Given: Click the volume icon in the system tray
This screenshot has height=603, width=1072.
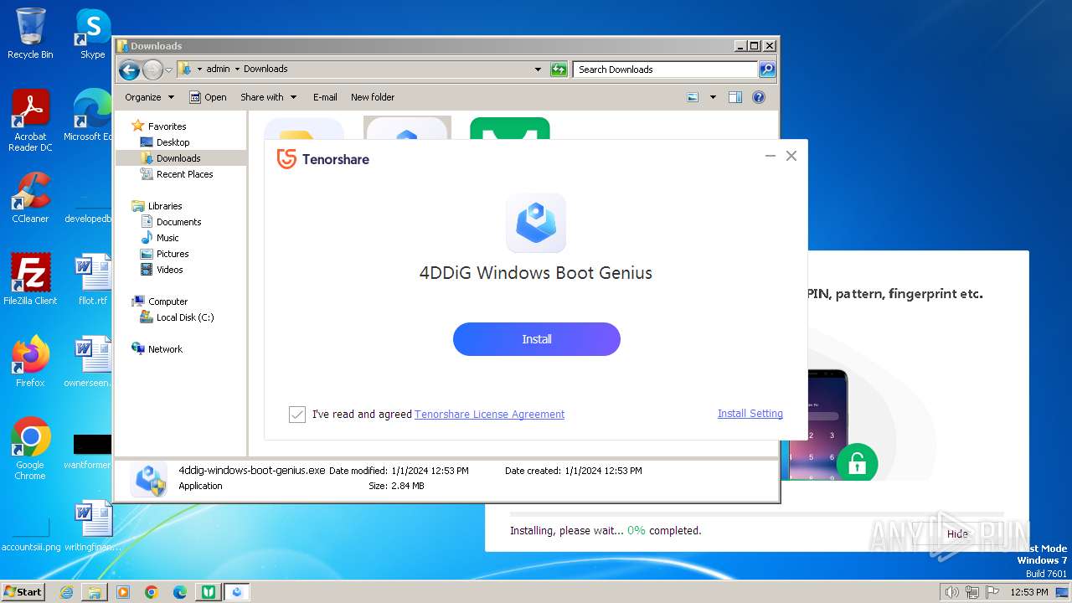Looking at the screenshot, I should point(951,592).
